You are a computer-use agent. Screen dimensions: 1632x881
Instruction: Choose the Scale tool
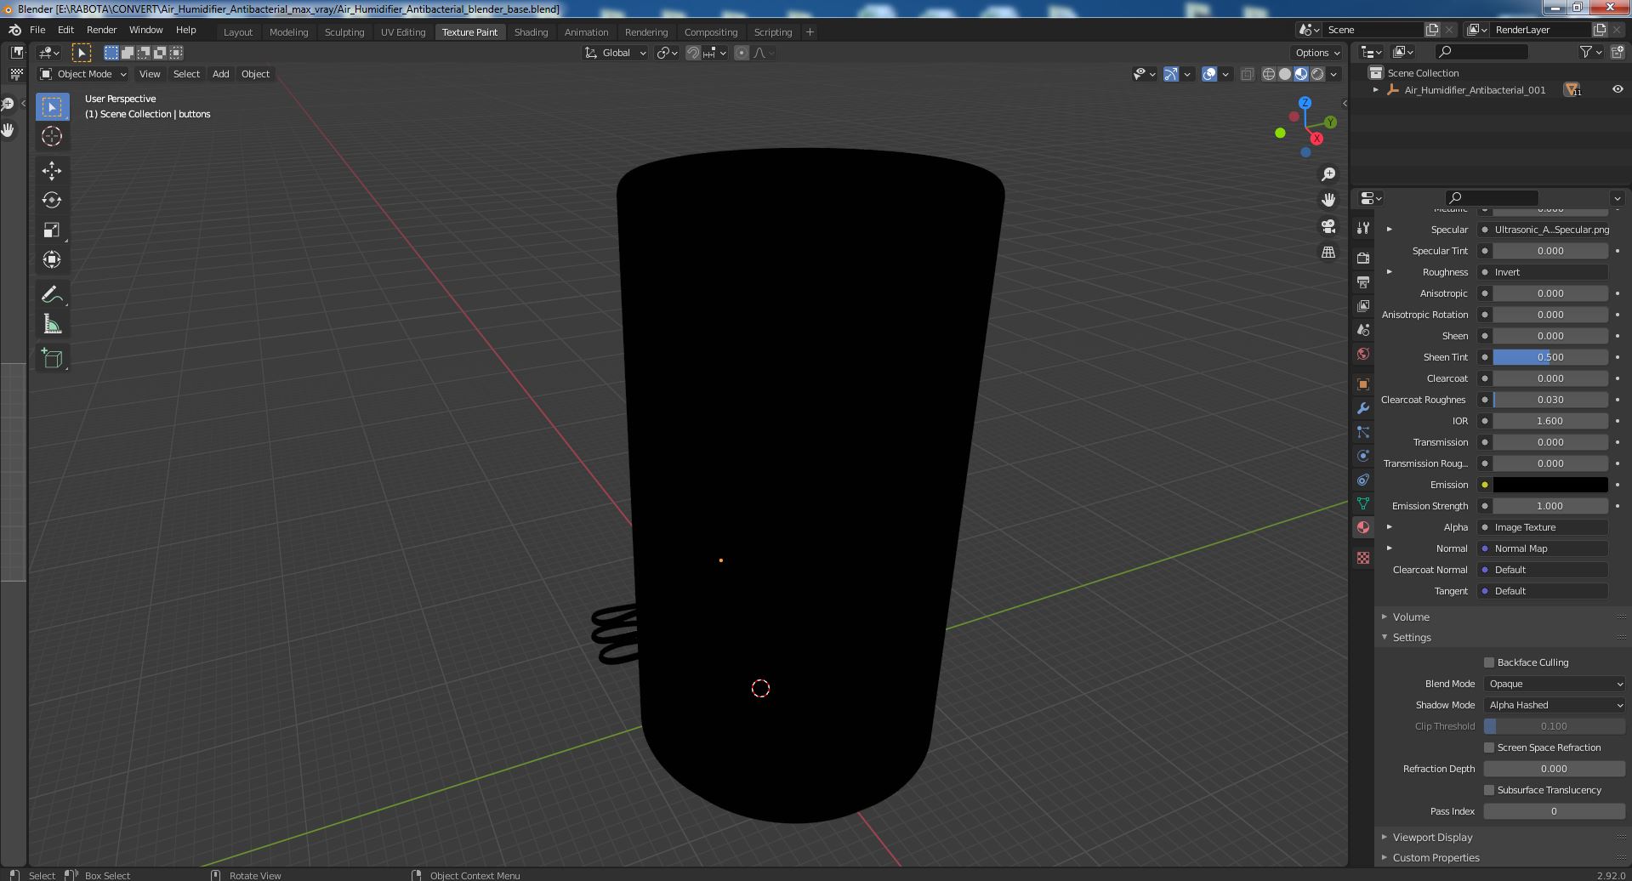pyautogui.click(x=52, y=230)
